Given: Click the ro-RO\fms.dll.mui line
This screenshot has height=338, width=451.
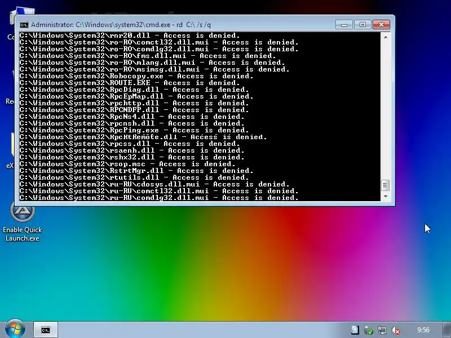Looking at the screenshot, I should pyautogui.click(x=148, y=56).
